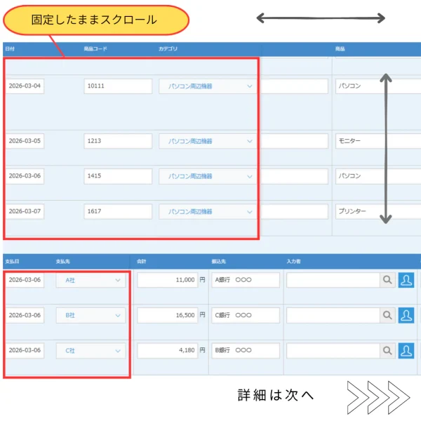
Task: Click the 支払先 column header
Action: 63,262
